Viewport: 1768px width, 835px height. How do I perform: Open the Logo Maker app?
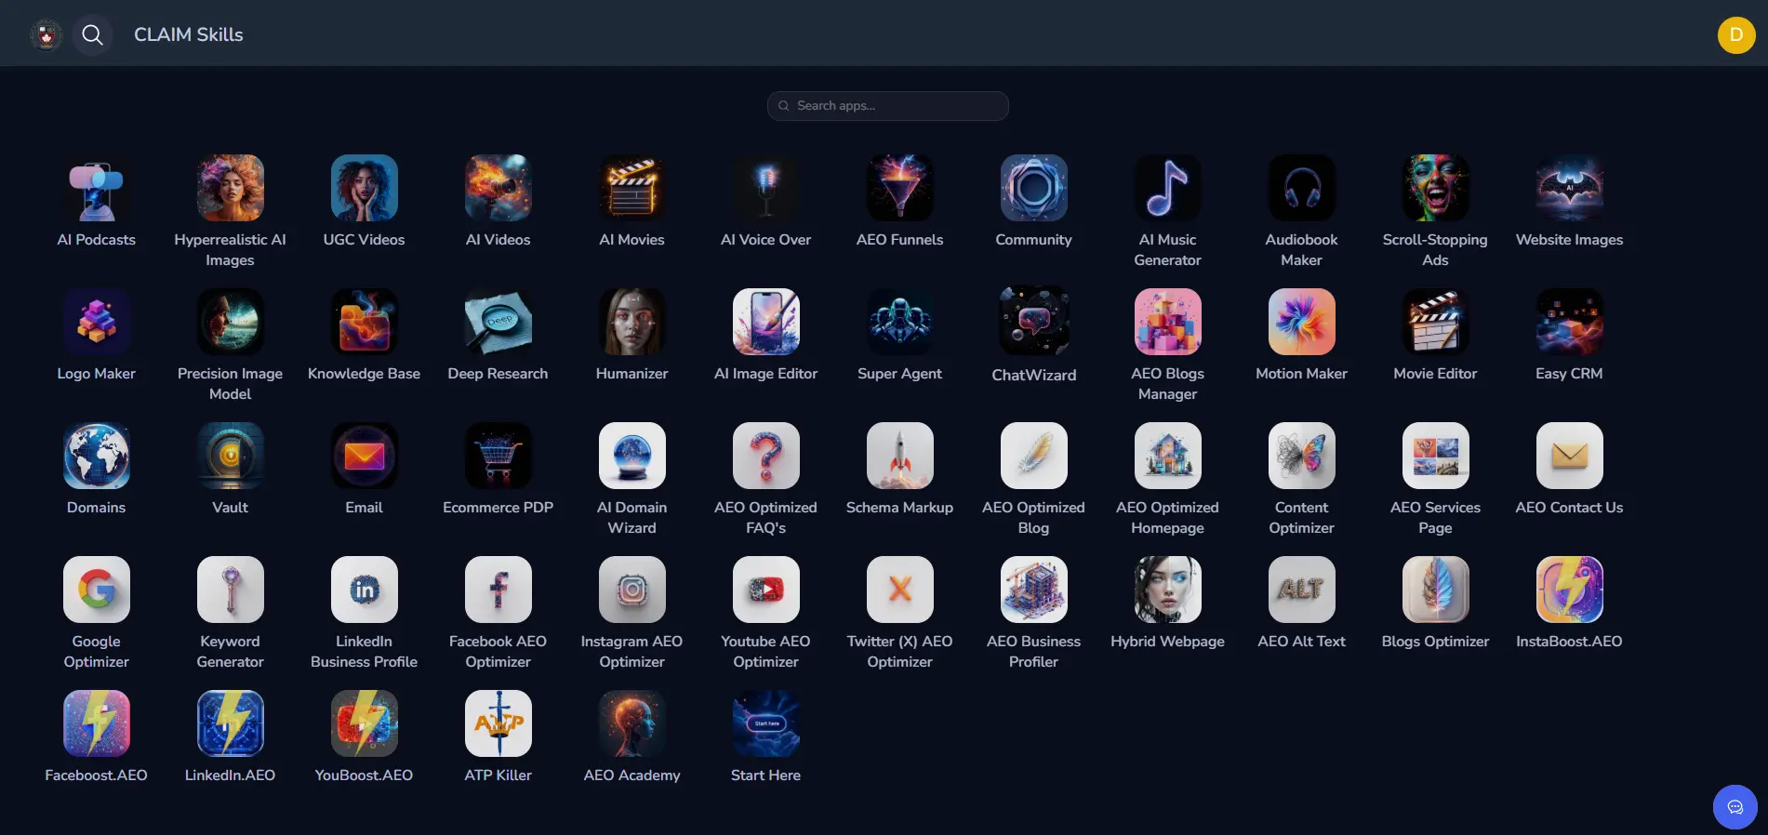(x=96, y=322)
